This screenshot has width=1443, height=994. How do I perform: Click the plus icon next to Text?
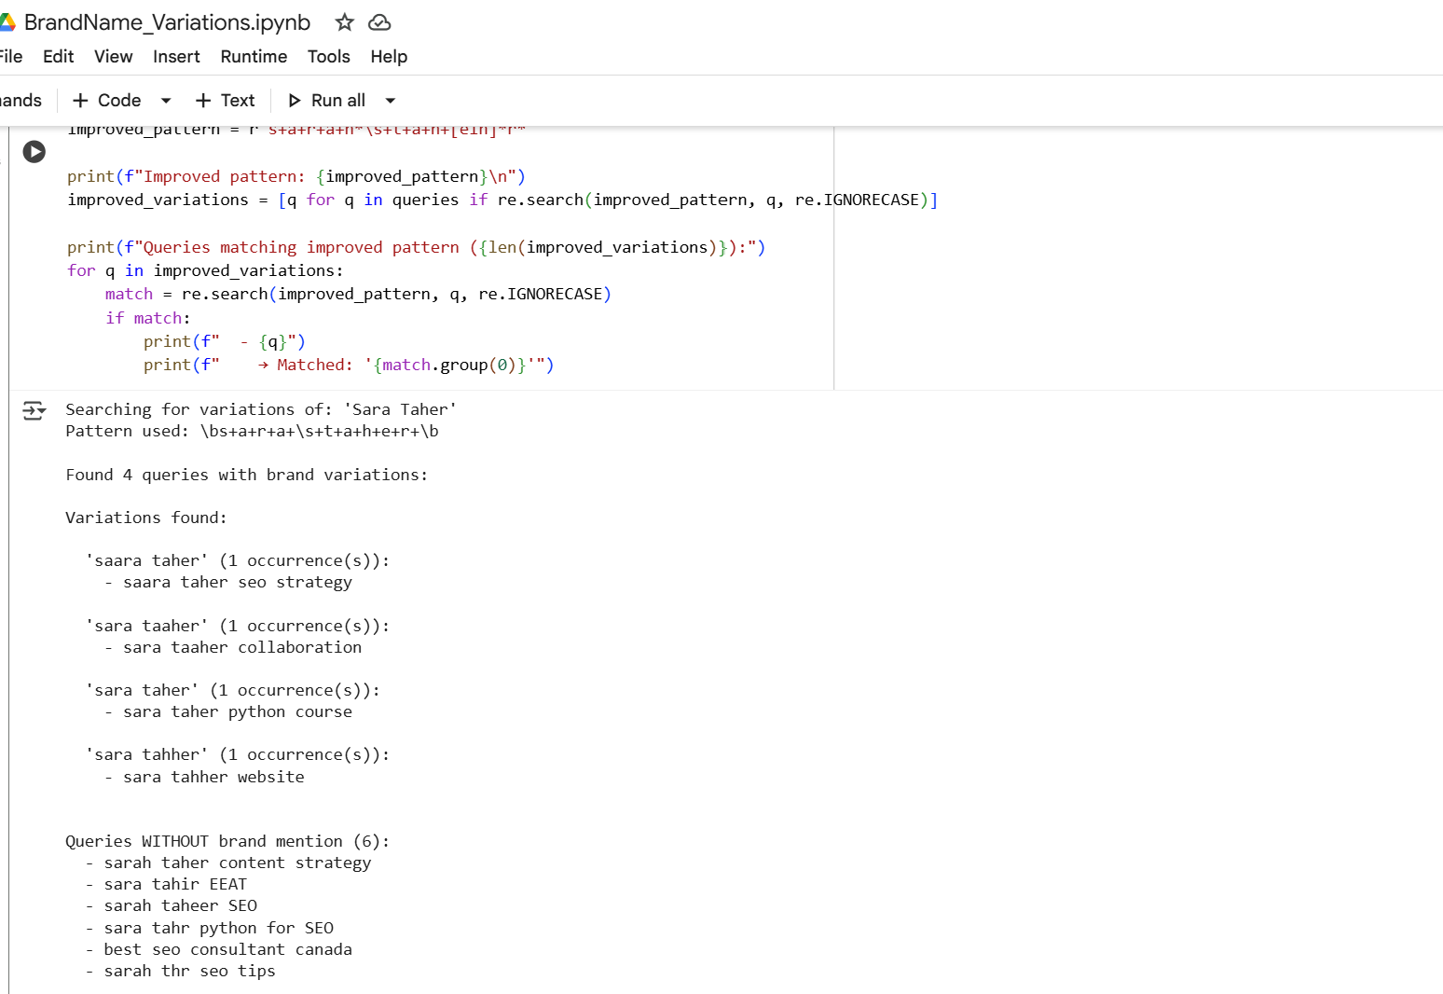point(204,100)
